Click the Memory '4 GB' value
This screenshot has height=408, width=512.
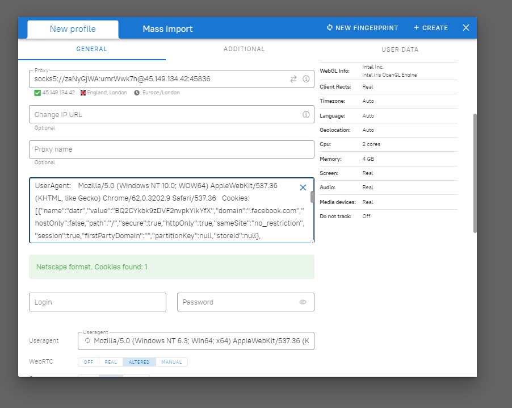tap(368, 159)
